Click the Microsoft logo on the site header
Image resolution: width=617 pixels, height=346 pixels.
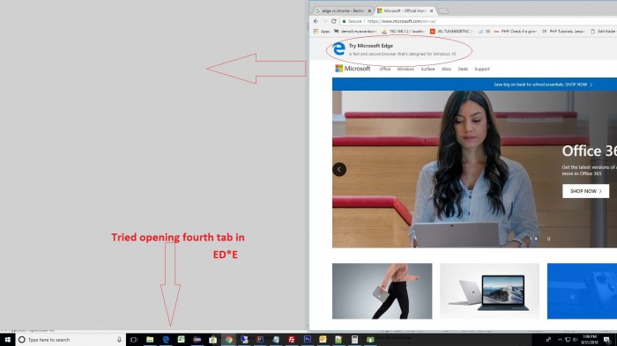point(353,69)
